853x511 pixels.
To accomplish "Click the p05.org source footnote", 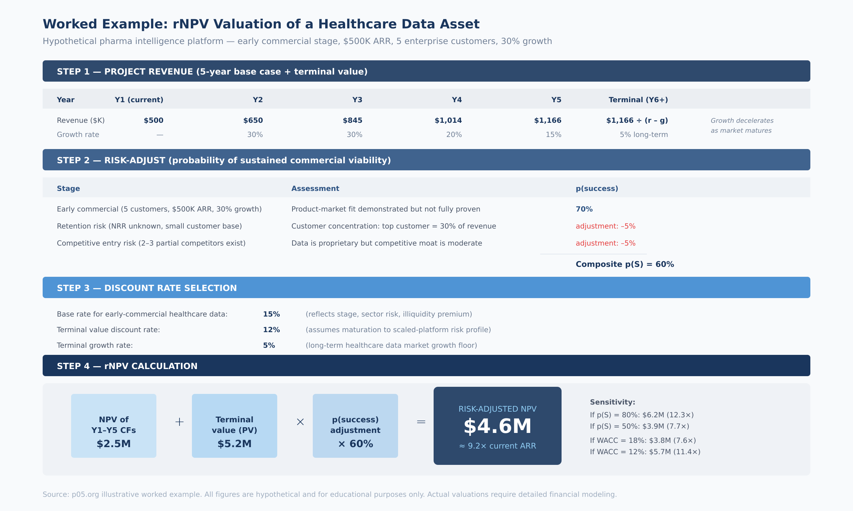I will pyautogui.click(x=329, y=495).
